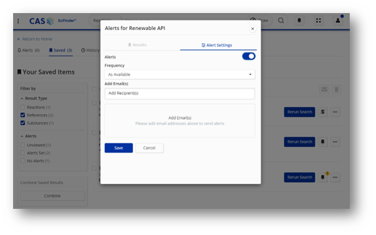Viewport: 376px width, 235px height.
Task: Click the alert bell in second row
Action: click(323, 142)
